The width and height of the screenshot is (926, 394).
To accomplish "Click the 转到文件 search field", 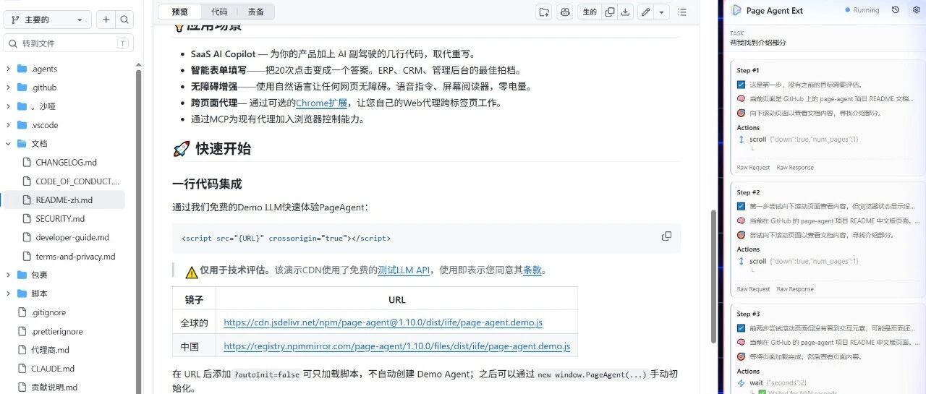I will 68,43.
